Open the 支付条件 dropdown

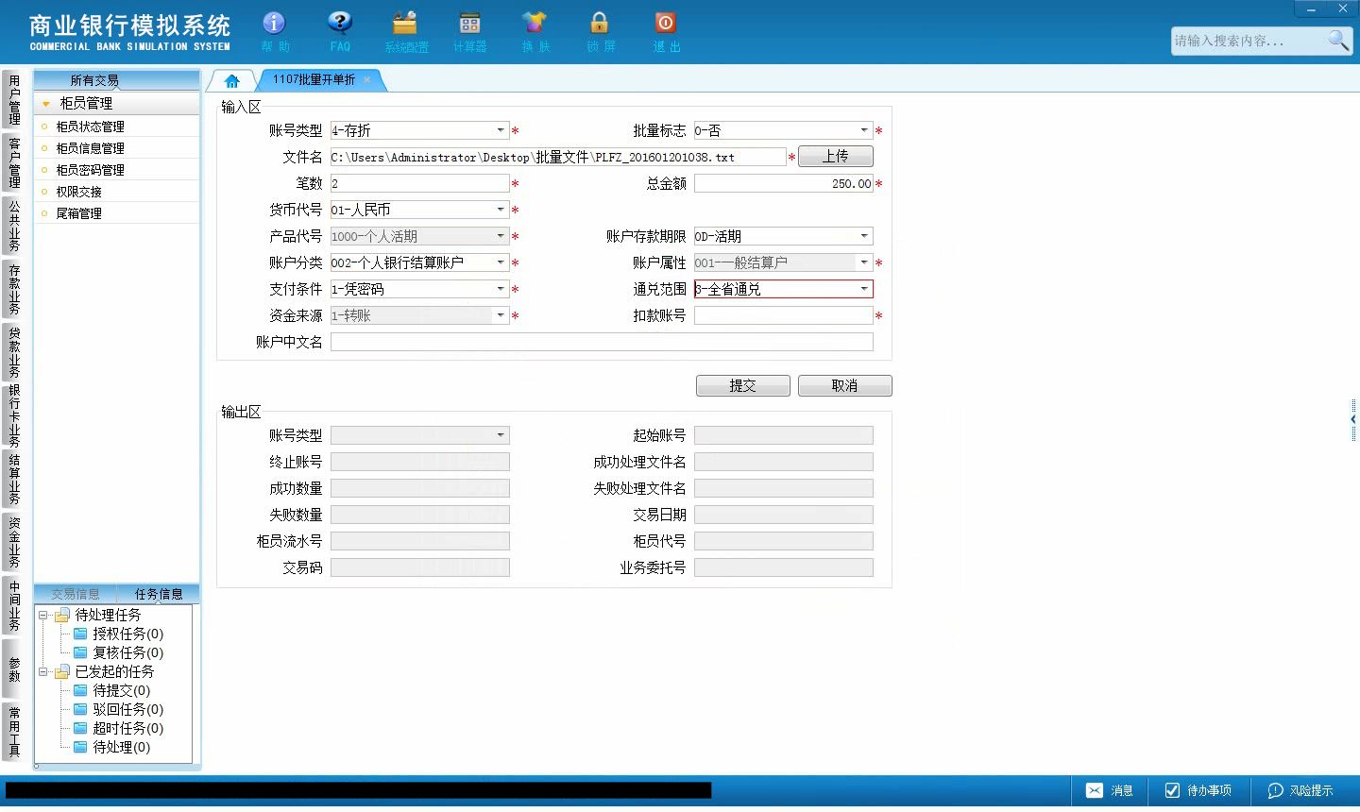pos(501,289)
